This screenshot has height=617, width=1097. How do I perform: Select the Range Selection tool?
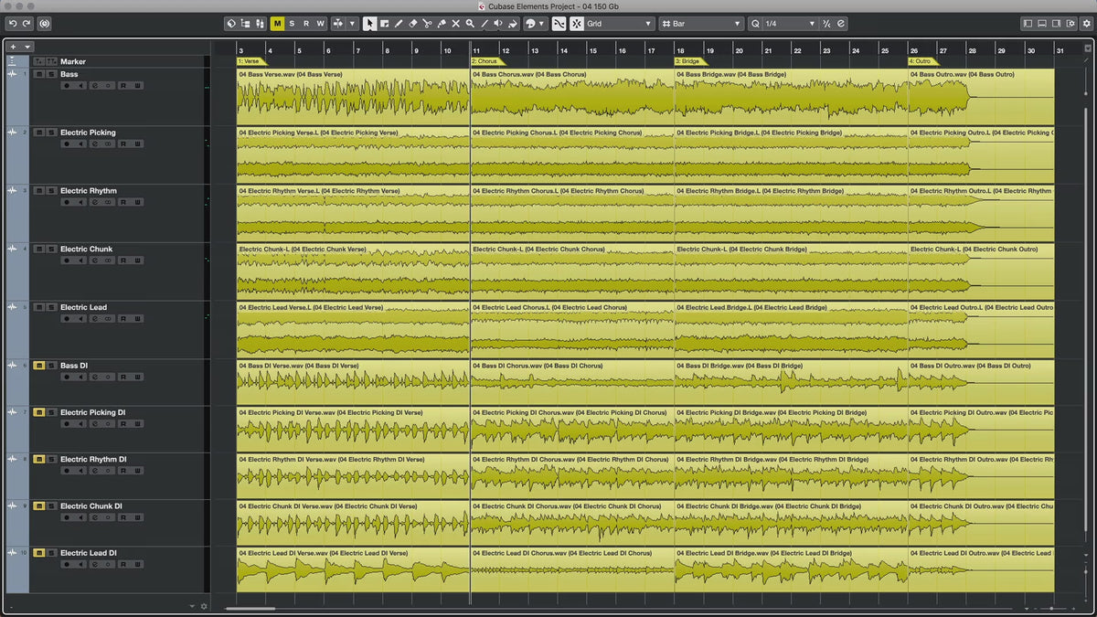384,24
